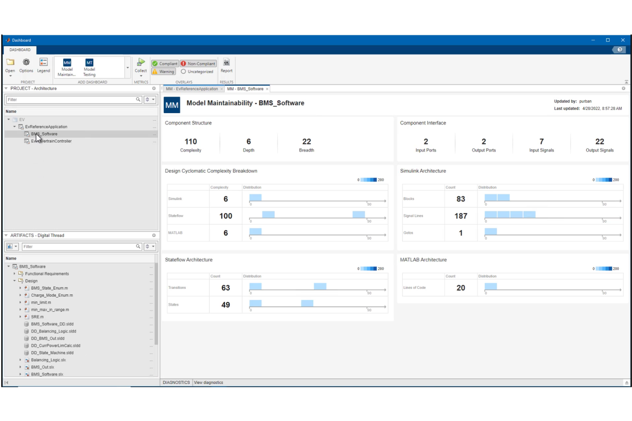
Task: Enable the Non-Compliant overlay
Action: 198,63
